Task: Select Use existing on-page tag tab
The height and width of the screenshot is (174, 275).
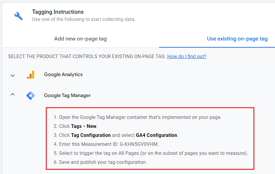Action: pos(237,39)
